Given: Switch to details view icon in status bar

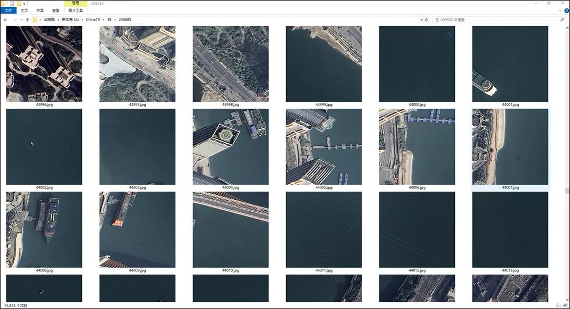Looking at the screenshot, I should click(559, 305).
